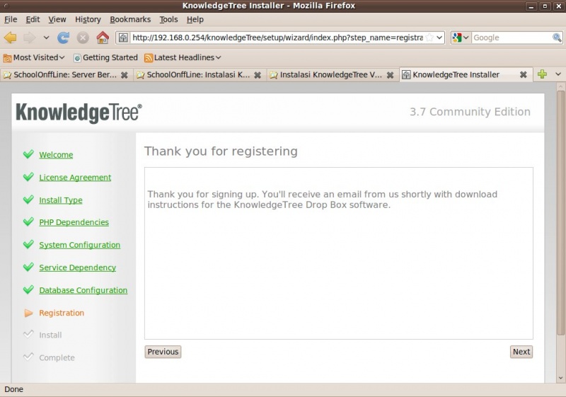Open the URL bar history dropdown
Screen dimensions: 566x397
[439, 38]
